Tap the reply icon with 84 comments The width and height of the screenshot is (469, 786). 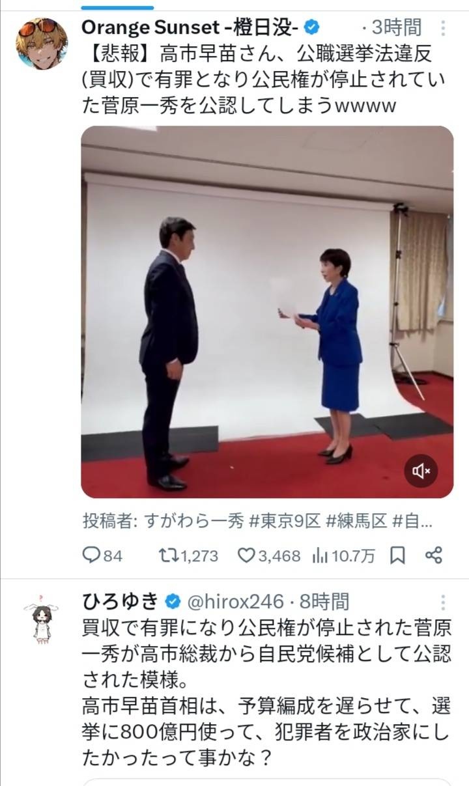pyautogui.click(x=91, y=555)
